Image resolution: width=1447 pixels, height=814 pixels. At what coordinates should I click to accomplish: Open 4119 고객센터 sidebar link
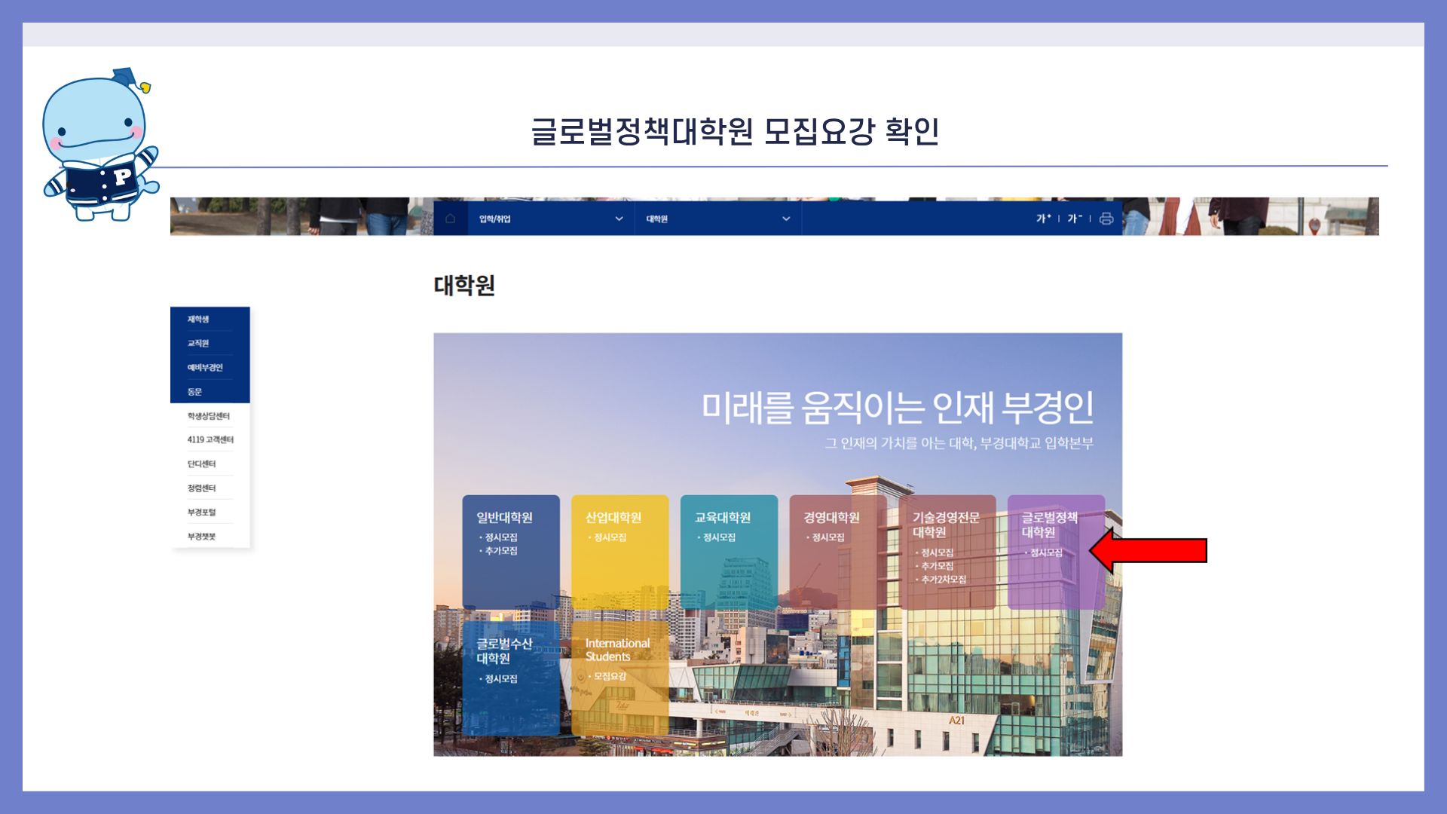(x=210, y=439)
